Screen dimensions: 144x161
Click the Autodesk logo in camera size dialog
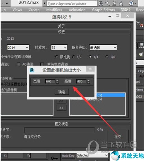coord(32,70)
